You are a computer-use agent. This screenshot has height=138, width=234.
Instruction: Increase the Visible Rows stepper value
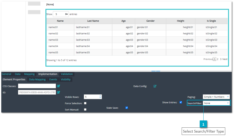tap(100, 96)
